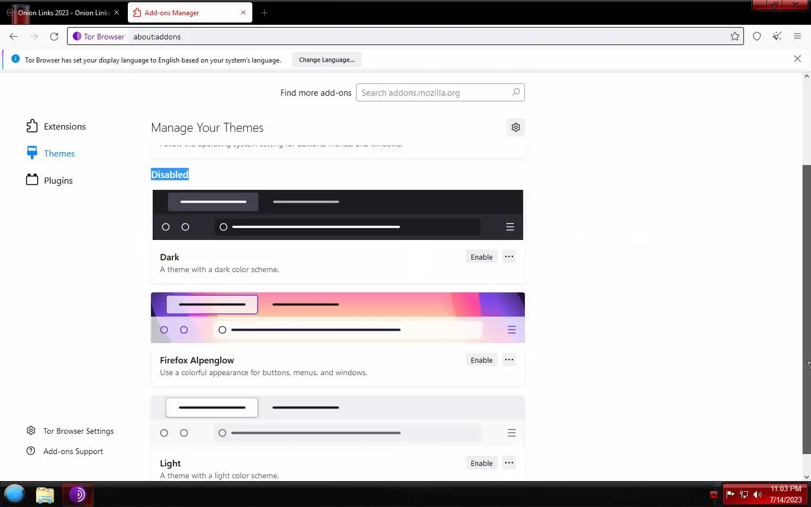Enable the Firefox Alpenglow theme
The width and height of the screenshot is (811, 507).
pyautogui.click(x=482, y=360)
